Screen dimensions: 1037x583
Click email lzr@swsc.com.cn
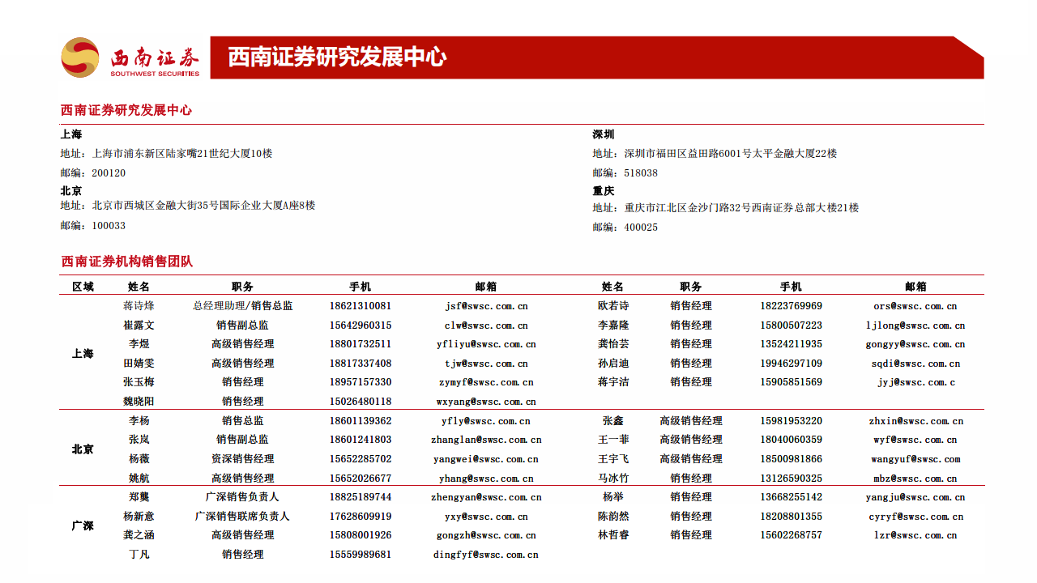[915, 535]
